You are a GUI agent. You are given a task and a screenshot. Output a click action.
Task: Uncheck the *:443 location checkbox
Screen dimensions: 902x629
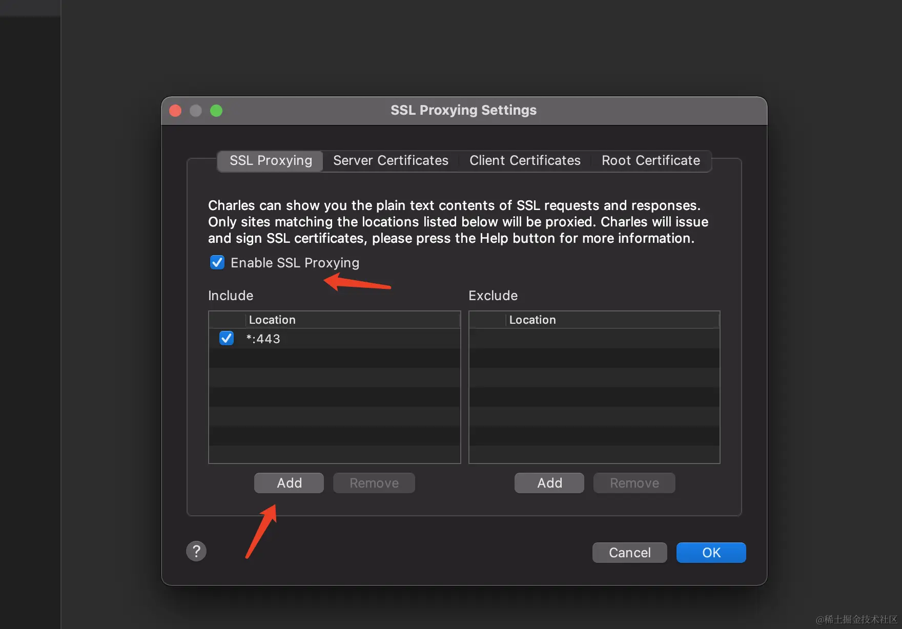(227, 338)
